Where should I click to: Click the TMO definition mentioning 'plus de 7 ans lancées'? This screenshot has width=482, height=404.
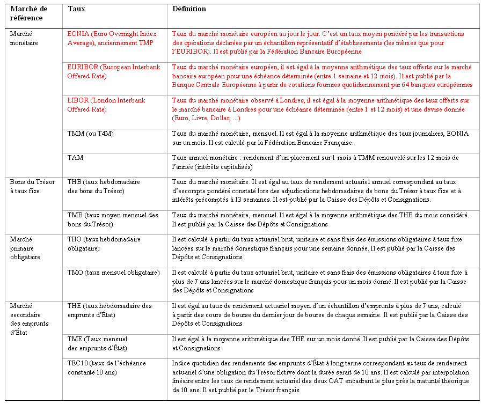tap(320, 281)
